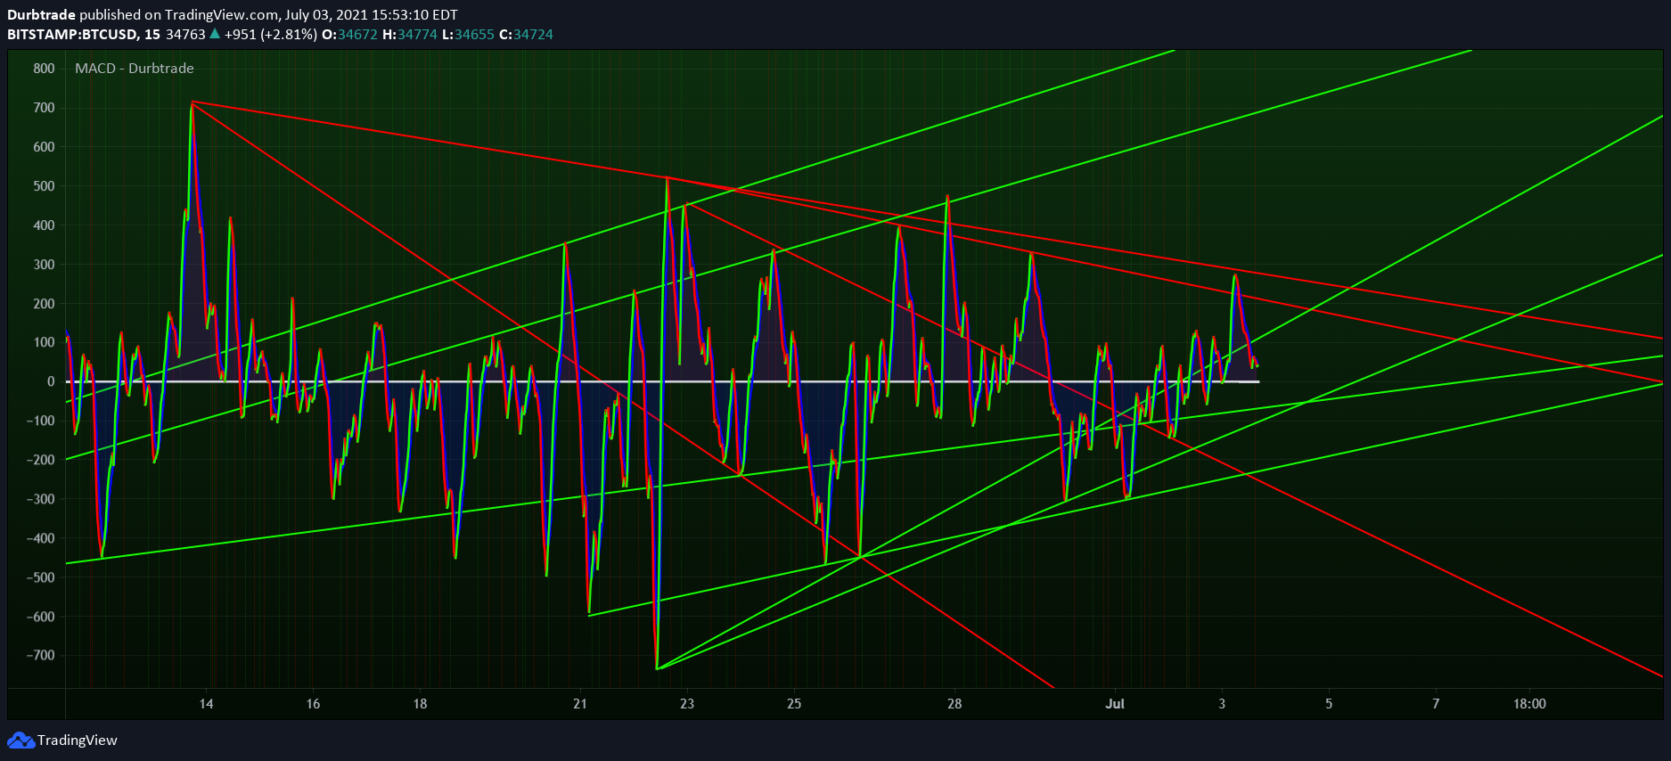The image size is (1671, 761).
Task: Click the published on TradingView.com timestamp text
Action: (268, 15)
